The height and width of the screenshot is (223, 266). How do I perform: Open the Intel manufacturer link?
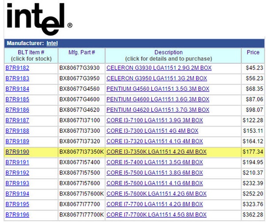(x=52, y=43)
